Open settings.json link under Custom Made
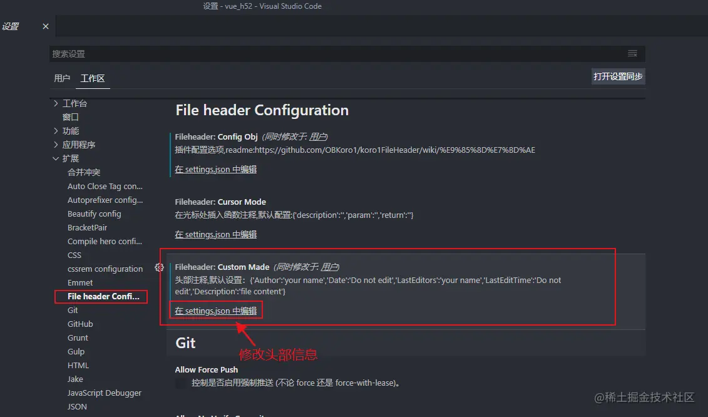 pyautogui.click(x=216, y=311)
